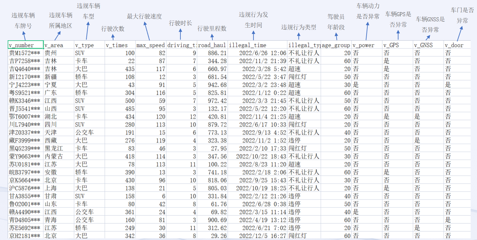Select the v_GNSS header cell
477x240 pixels.
[429, 45]
